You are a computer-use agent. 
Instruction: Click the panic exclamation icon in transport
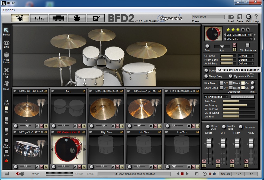[x=204, y=174]
